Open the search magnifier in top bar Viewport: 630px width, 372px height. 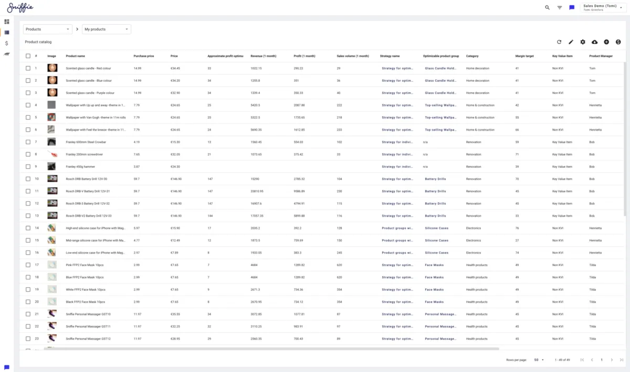548,7
